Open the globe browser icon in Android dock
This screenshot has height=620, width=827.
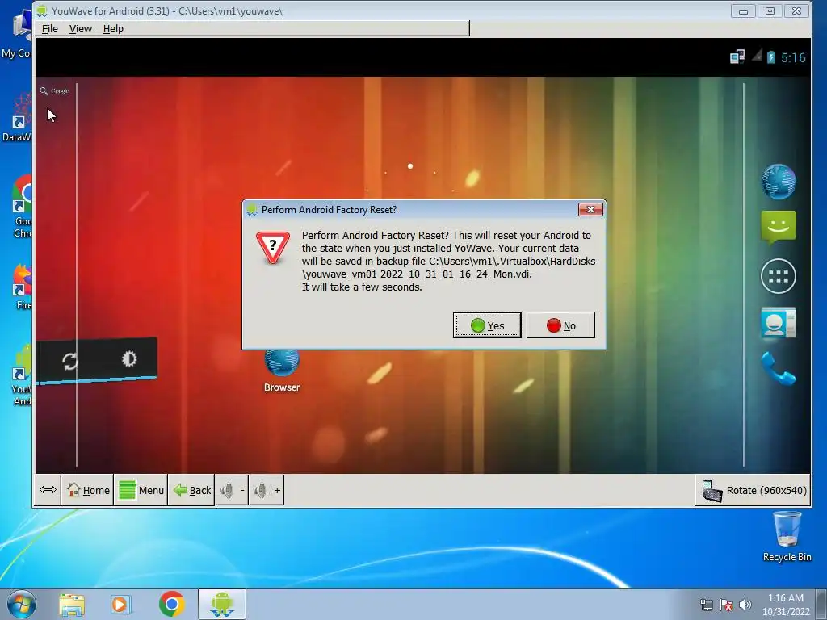coord(779,182)
